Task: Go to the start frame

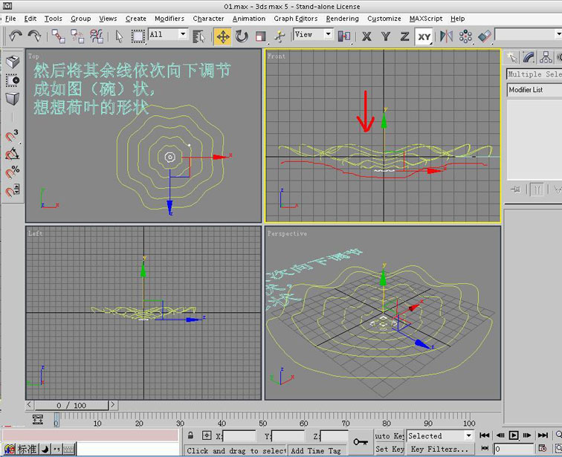Action: [484, 435]
